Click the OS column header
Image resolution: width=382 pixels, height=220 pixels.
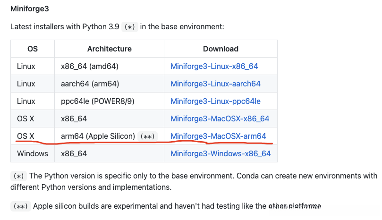pyautogui.click(x=33, y=49)
